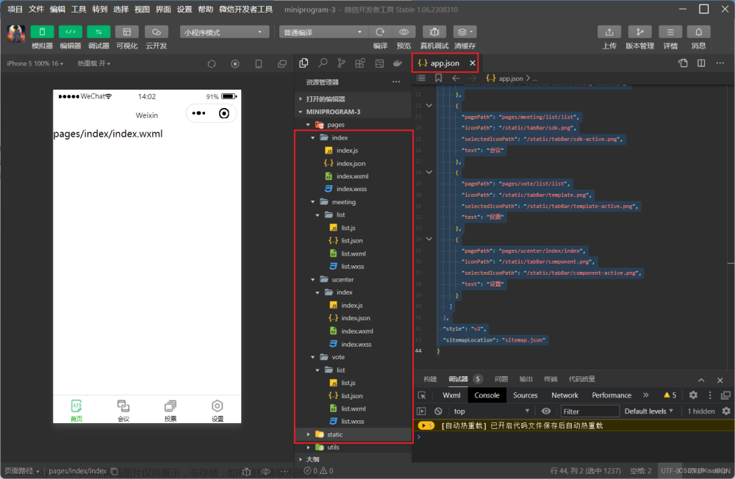Open the extensions sidebar icon
This screenshot has width=735, height=479.
[x=360, y=63]
